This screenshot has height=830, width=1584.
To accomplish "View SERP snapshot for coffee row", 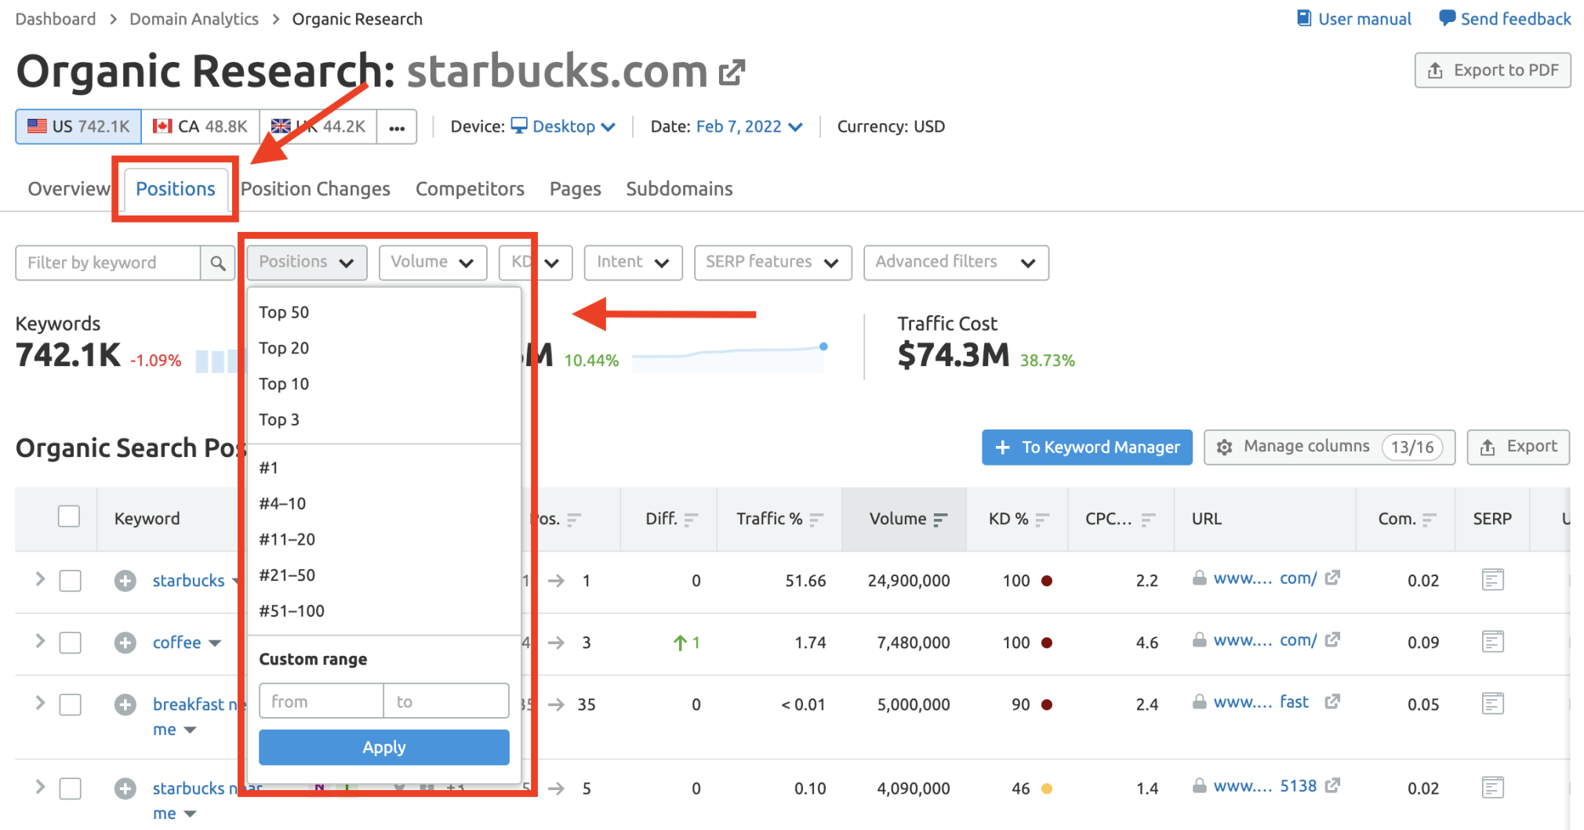I will (x=1493, y=642).
